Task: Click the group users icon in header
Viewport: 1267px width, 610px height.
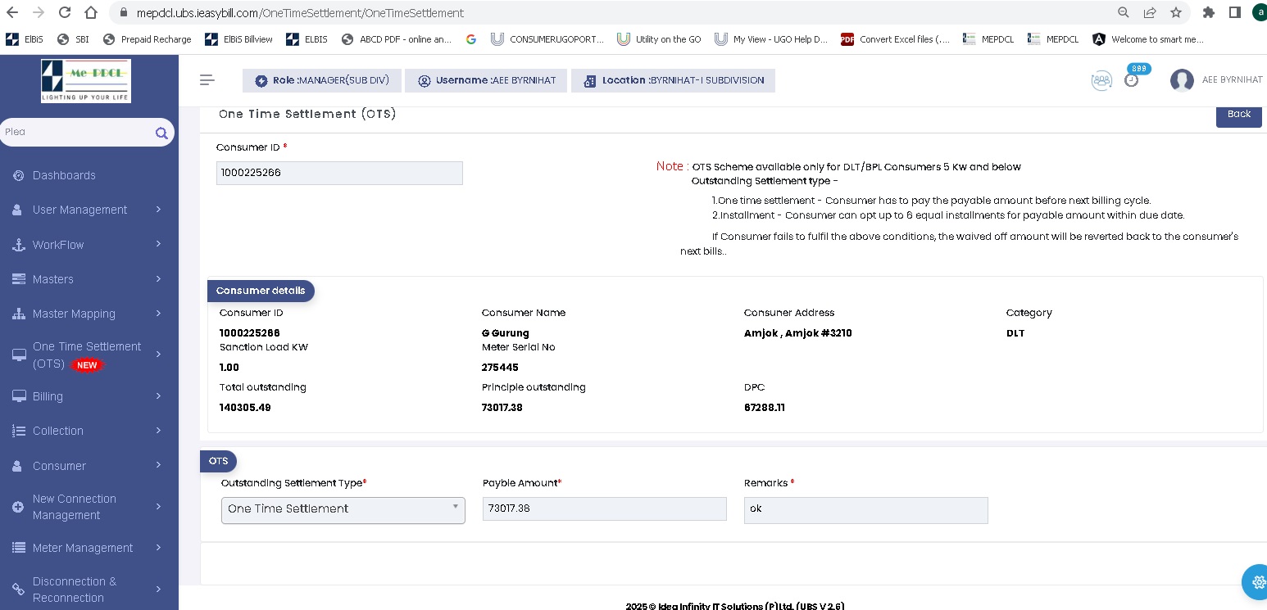Action: click(x=1101, y=80)
